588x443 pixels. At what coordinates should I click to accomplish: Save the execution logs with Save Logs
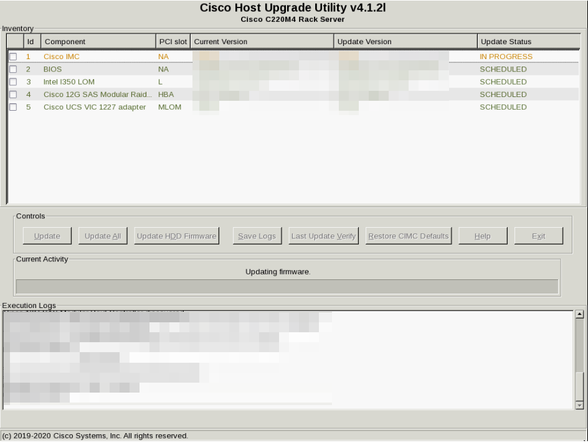257,236
